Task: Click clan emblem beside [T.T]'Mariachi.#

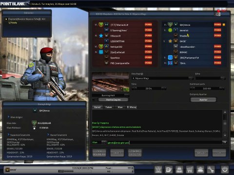Action: click(101, 25)
